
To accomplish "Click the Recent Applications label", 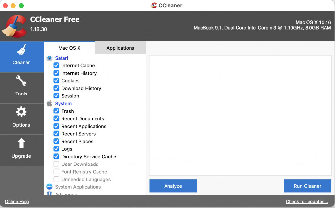I will 84,126.
